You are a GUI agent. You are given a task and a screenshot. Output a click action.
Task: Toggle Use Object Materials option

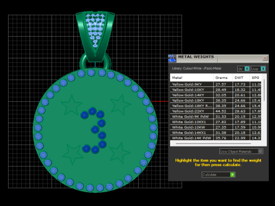point(241,152)
